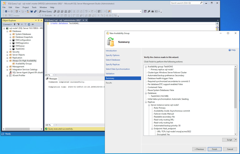The image size is (240, 154).
Task: Expand the Management node
Action: [7, 67]
